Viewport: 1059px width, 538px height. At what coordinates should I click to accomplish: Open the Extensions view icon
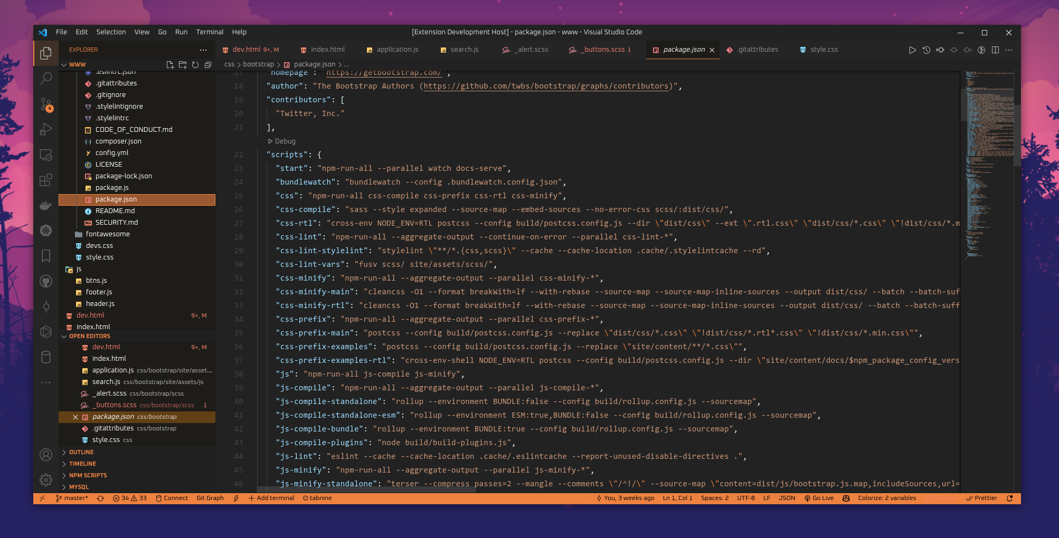point(46,180)
